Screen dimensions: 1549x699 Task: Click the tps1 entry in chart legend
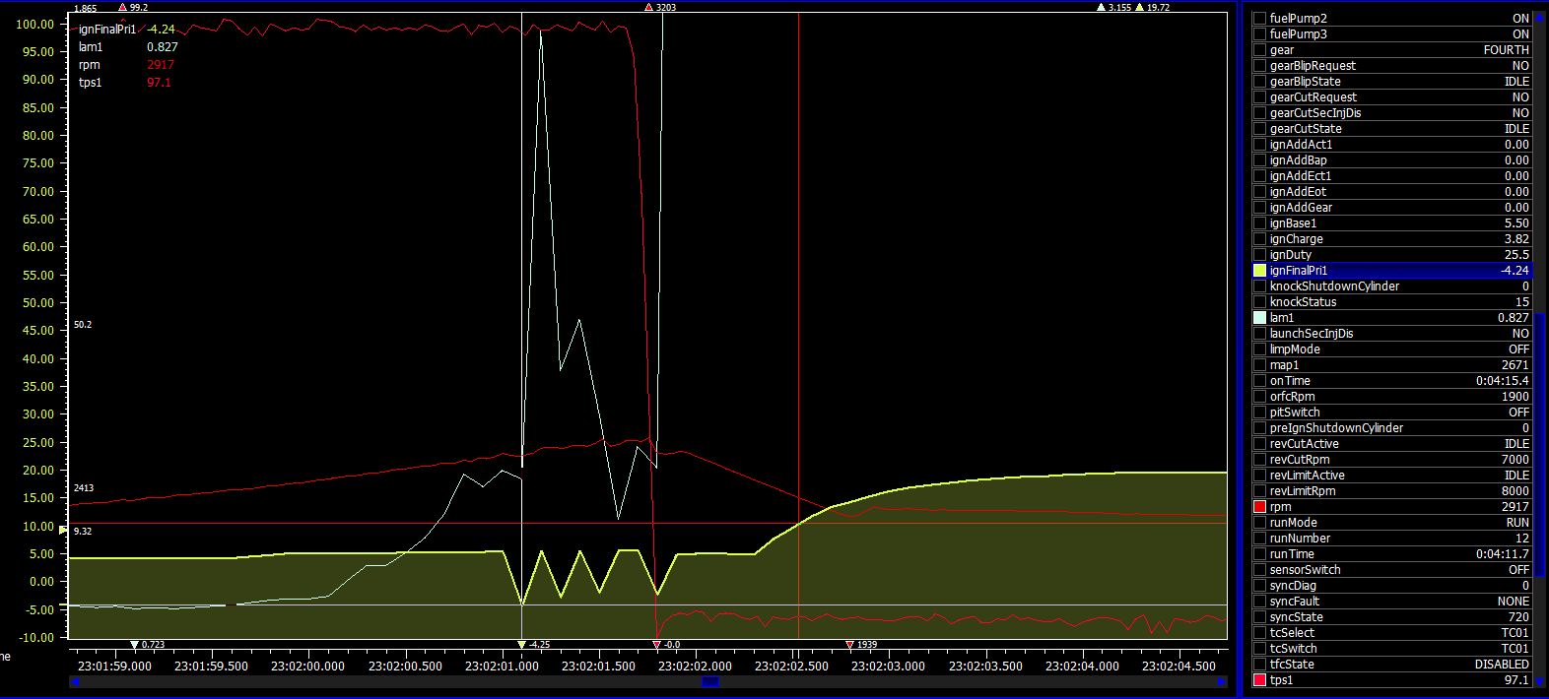coord(91,83)
